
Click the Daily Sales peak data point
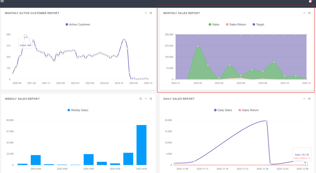tap(266, 121)
